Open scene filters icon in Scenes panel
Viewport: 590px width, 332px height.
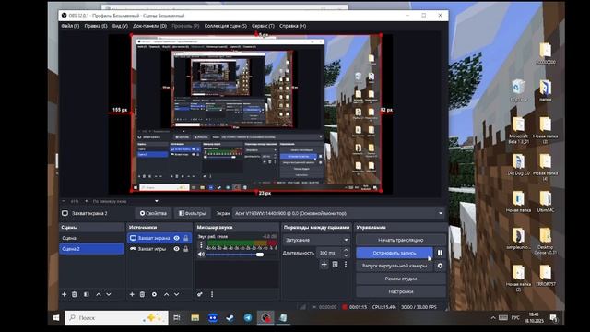(x=87, y=294)
